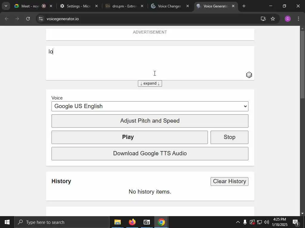305x228 pixels.
Task: Reload the voicegenerator.io page
Action: tap(28, 19)
